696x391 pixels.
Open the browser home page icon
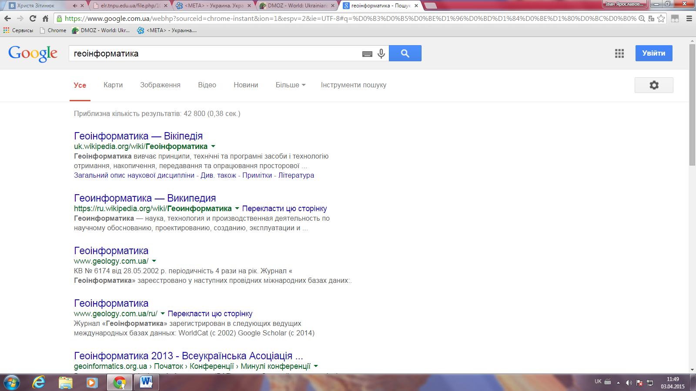coord(45,18)
